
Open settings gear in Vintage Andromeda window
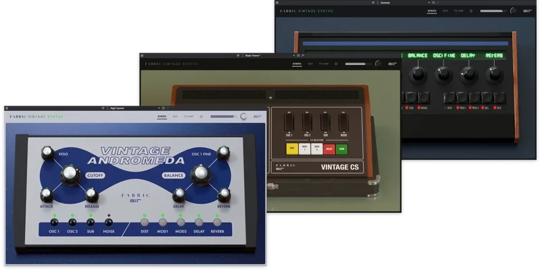coord(201,116)
